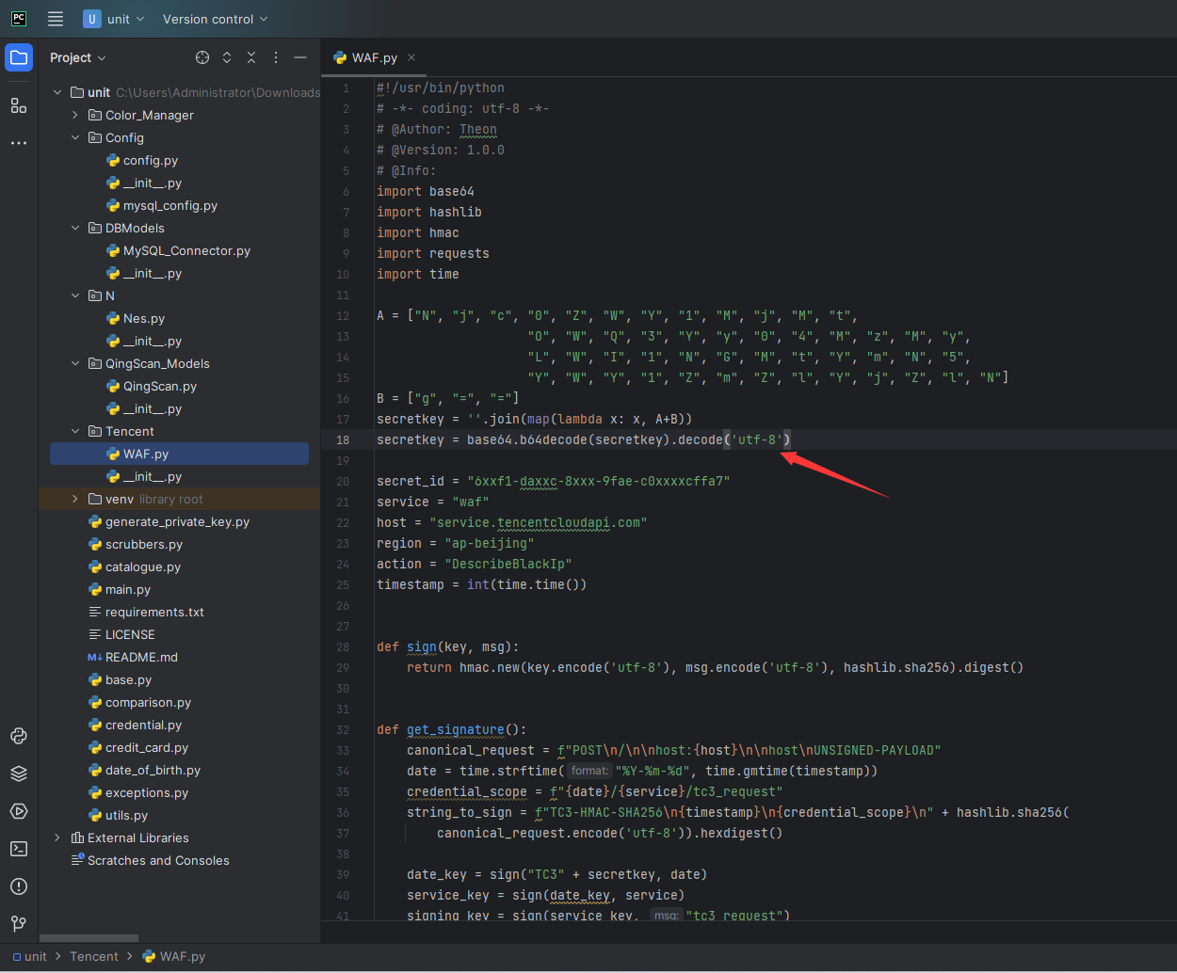Collapse all items in Project tree
Viewport: 1177px width, 973px height.
[x=251, y=57]
